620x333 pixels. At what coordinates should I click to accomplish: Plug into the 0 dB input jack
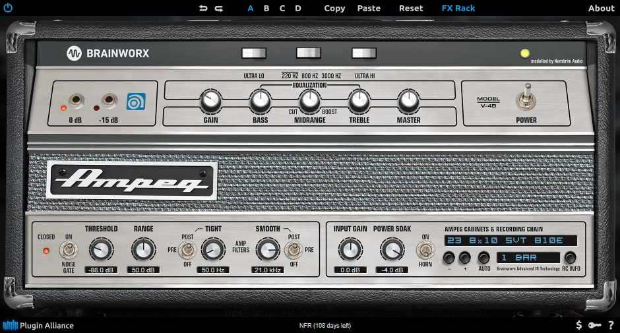pyautogui.click(x=77, y=101)
